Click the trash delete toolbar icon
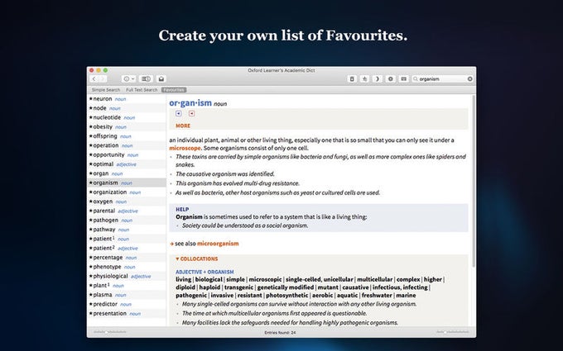Screen dimensions: 563x351 [x=352, y=78]
